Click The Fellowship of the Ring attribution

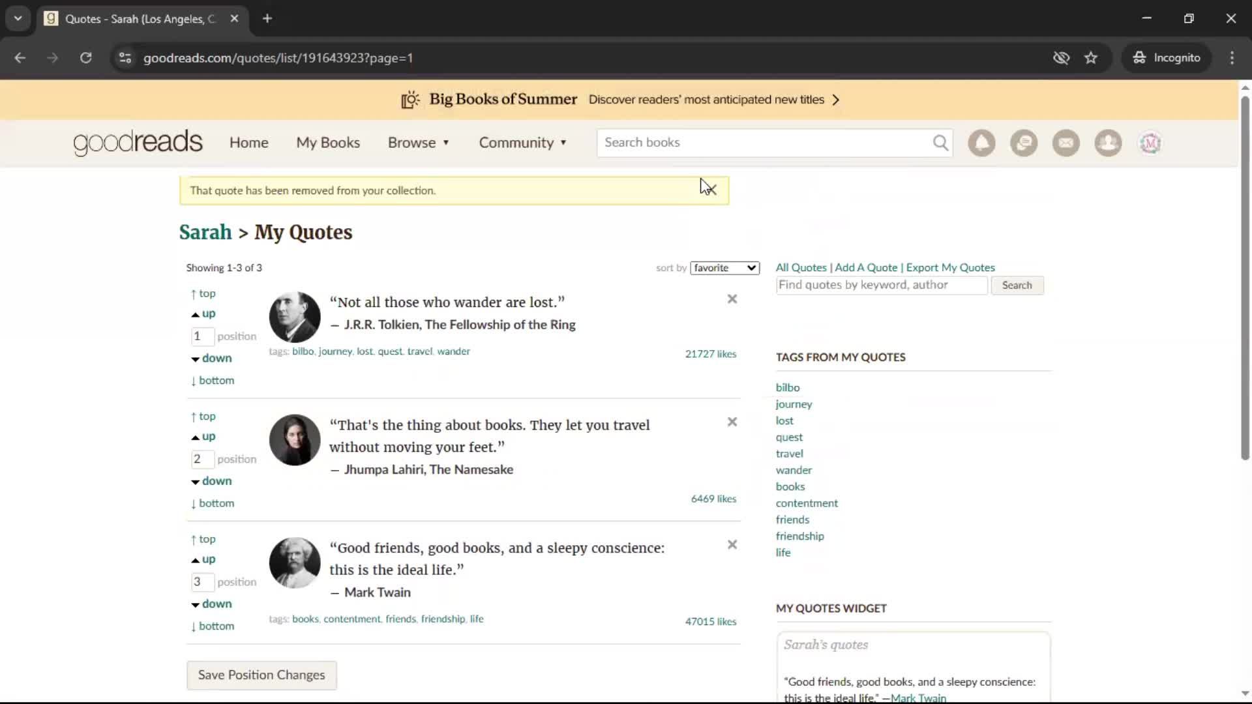(x=500, y=325)
